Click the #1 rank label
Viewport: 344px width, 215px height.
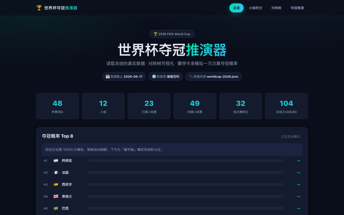[x=46, y=161]
